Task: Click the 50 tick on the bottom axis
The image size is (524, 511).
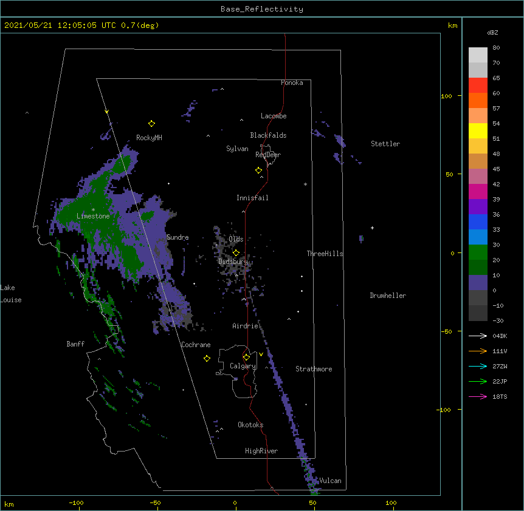Action: pos(312,503)
